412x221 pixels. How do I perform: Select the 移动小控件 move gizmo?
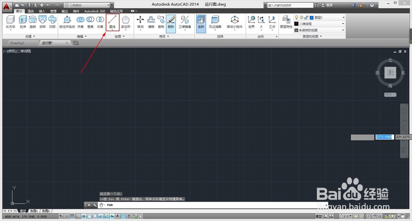point(234,22)
